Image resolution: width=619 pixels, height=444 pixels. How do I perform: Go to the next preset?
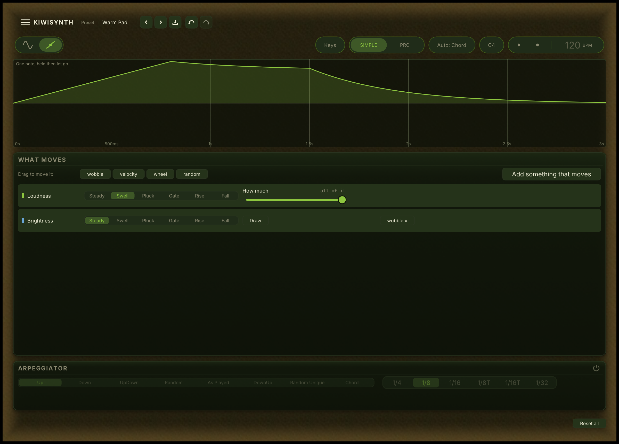pyautogui.click(x=161, y=22)
